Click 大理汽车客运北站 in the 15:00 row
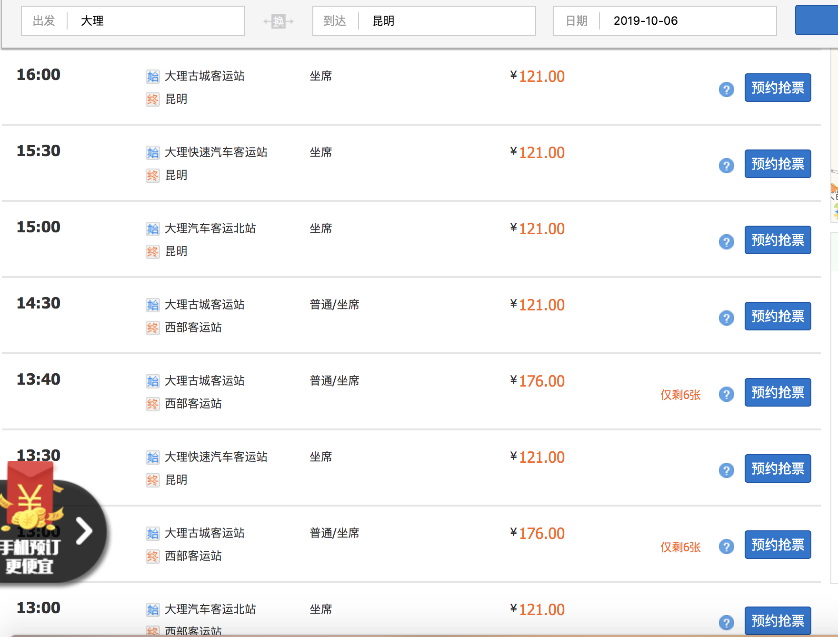The image size is (838, 637). (x=210, y=229)
